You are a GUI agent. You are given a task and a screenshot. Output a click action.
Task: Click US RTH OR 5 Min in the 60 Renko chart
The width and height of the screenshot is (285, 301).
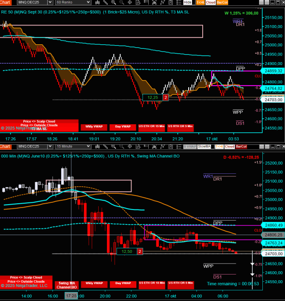pyautogui.click(x=181, y=128)
